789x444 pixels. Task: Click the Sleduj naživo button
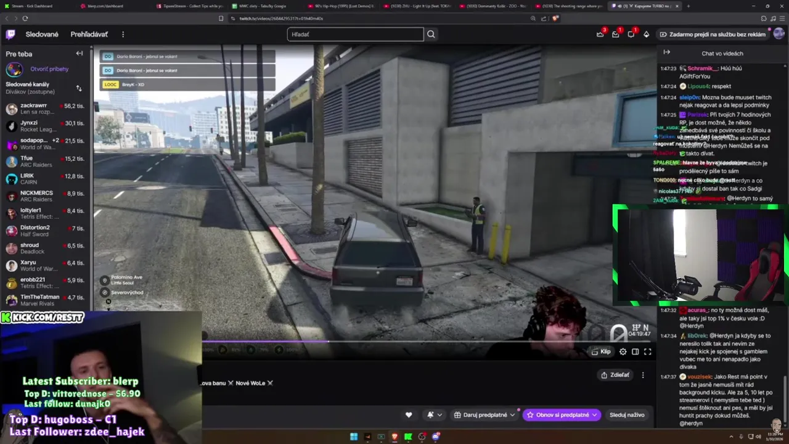[x=627, y=415]
